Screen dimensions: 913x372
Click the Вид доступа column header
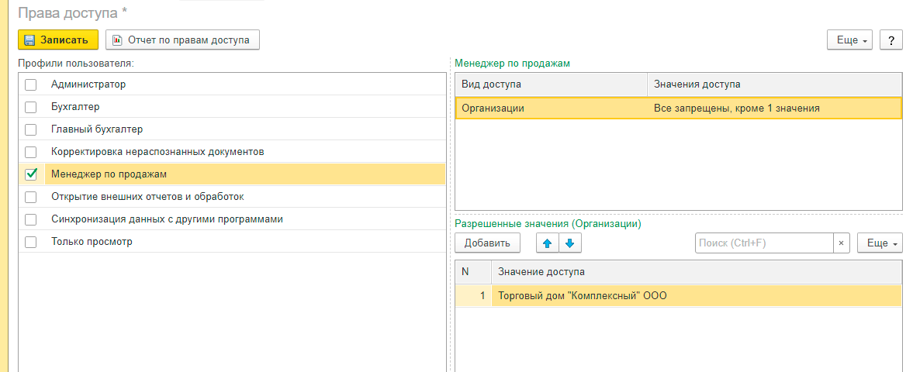point(551,84)
